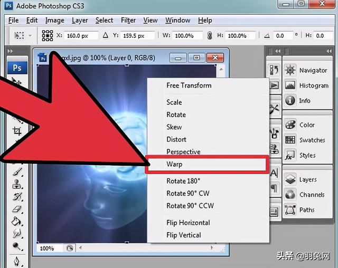Screen dimensions: 338x268
Task: Open the View menu
Action: pos(150,20)
